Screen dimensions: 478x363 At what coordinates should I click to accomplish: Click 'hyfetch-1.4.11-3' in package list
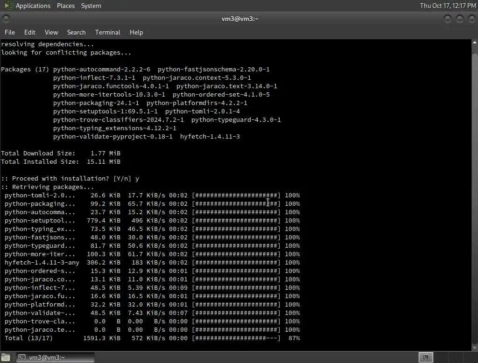pos(210,137)
